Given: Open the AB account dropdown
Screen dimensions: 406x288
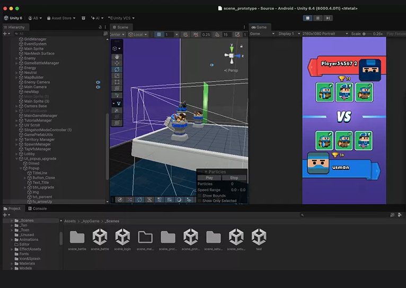Looking at the screenshot, I should pyautogui.click(x=35, y=18).
